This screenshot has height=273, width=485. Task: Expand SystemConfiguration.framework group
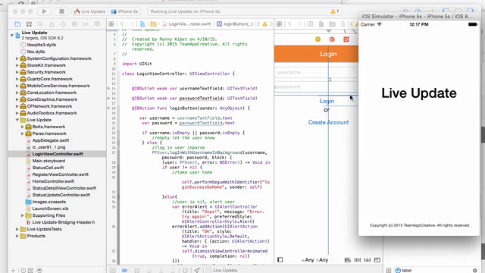(17, 58)
